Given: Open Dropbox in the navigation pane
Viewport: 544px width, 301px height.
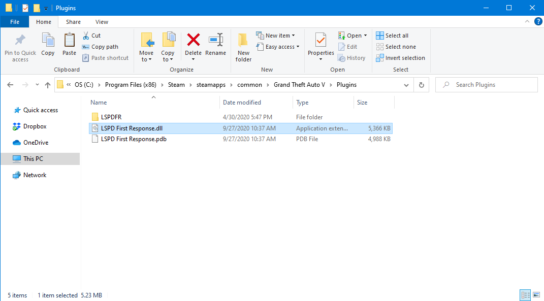Looking at the screenshot, I should click(29, 126).
